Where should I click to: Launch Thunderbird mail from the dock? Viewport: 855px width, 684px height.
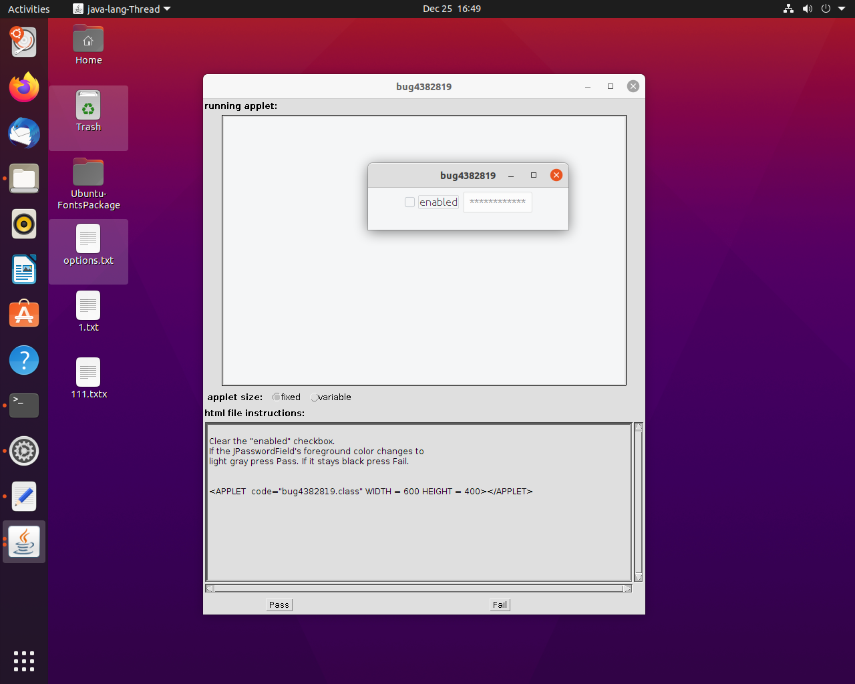tap(24, 133)
